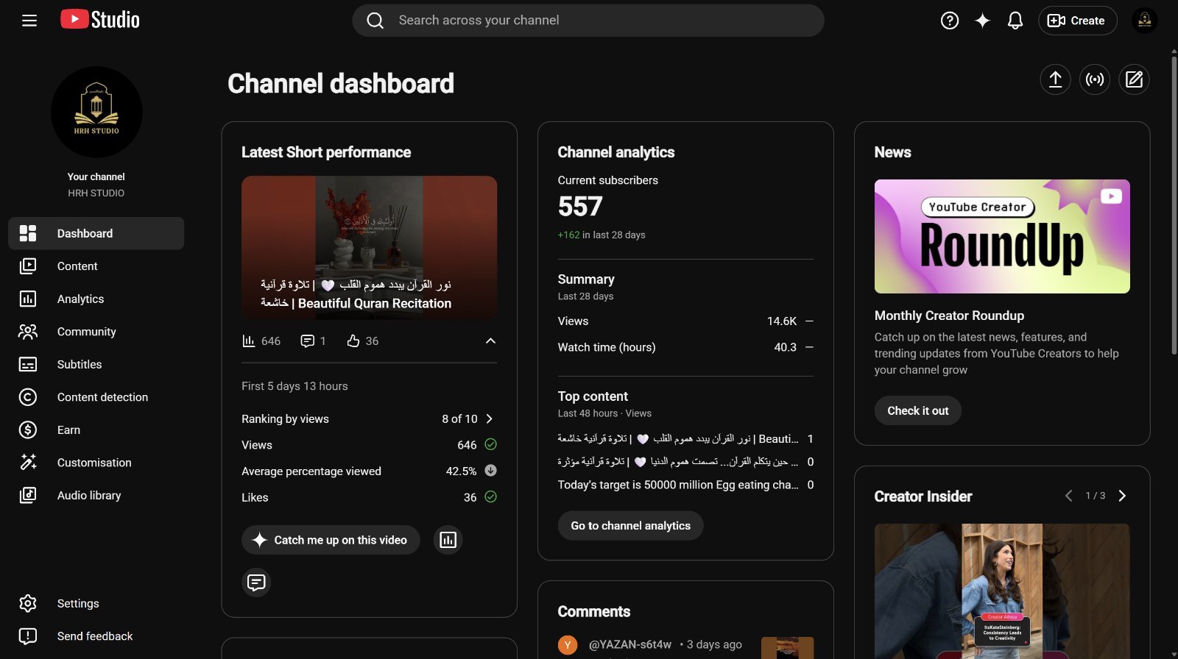Open the account avatar menu
This screenshot has width=1178, height=659.
coord(1145,21)
